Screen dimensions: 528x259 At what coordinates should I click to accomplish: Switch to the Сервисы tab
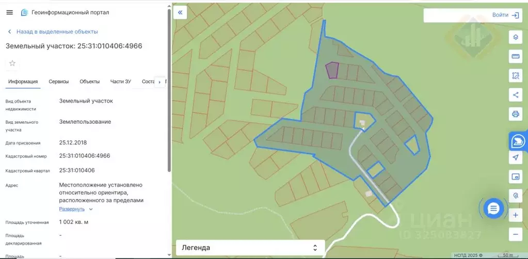(x=59, y=82)
